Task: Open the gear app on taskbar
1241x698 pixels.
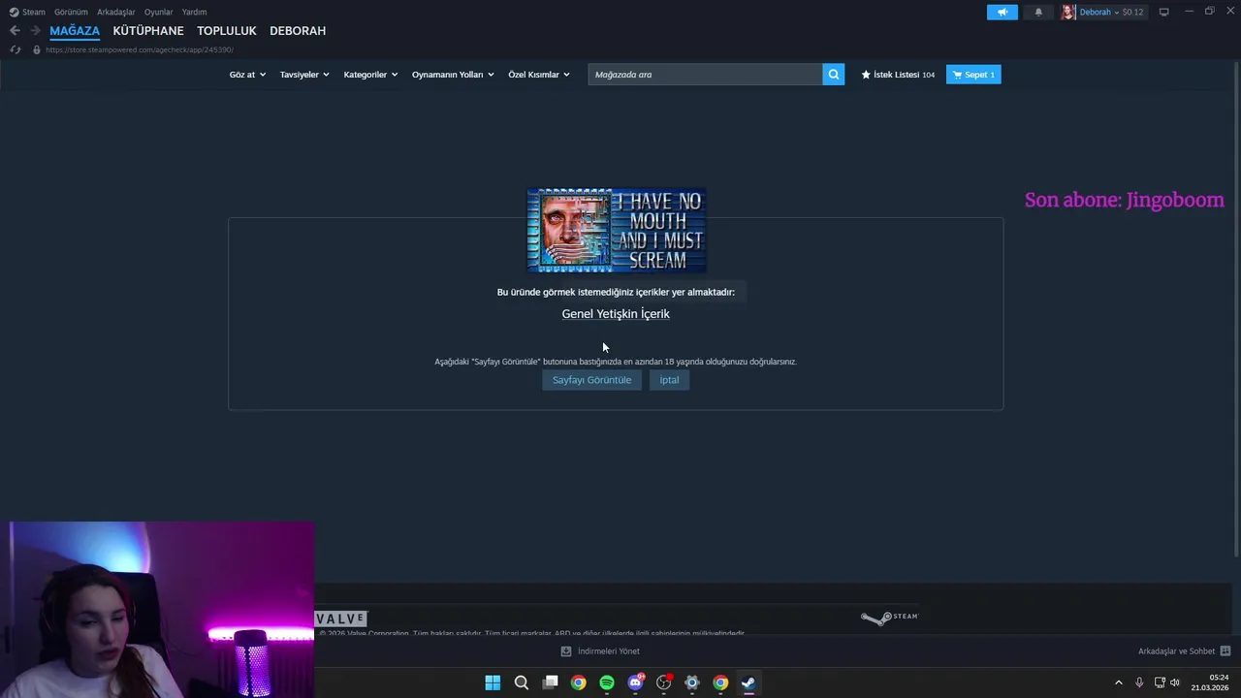Action: [x=692, y=682]
